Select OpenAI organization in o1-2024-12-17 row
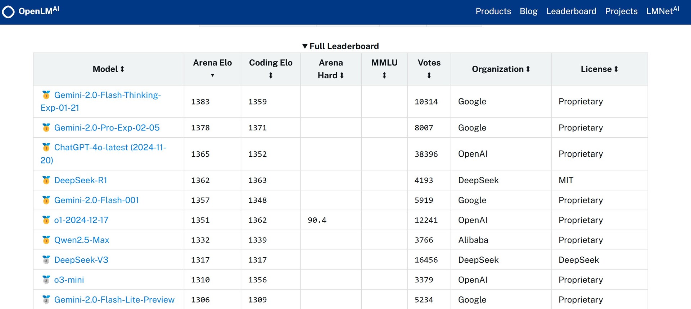Image resolution: width=691 pixels, height=309 pixels. point(473,220)
